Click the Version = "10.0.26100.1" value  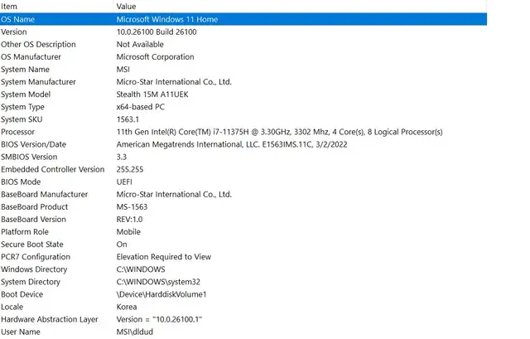159,320
